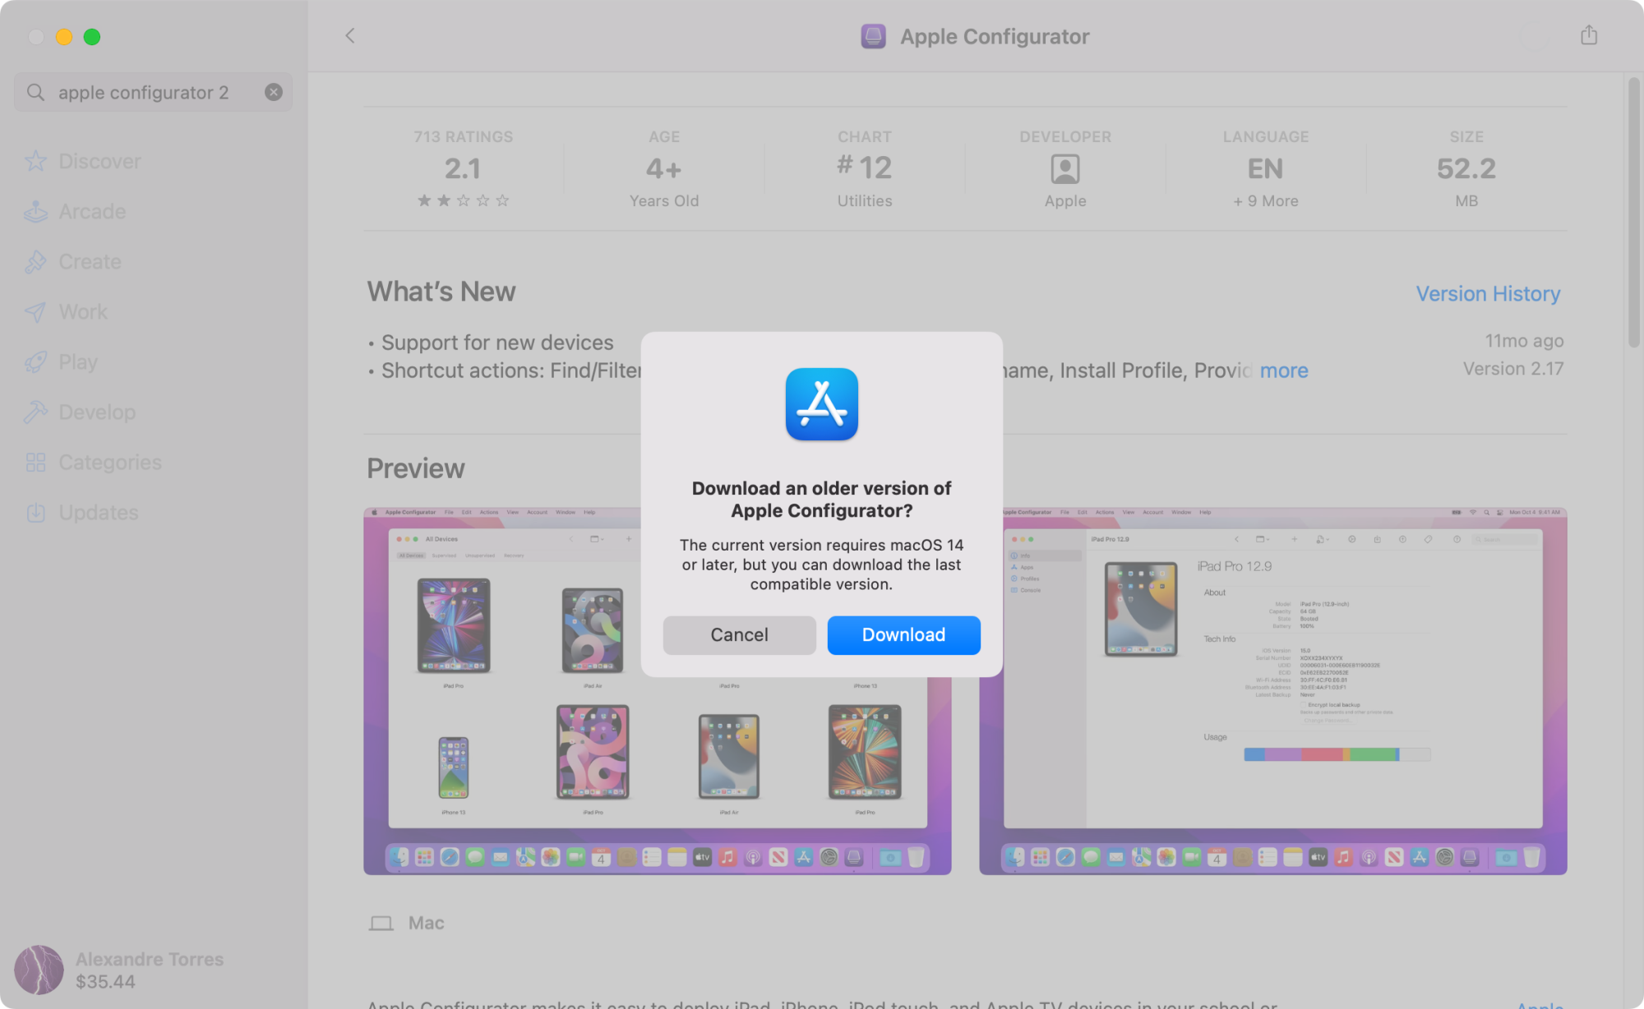Expand What's New text with more
1644x1009 pixels.
tap(1284, 371)
